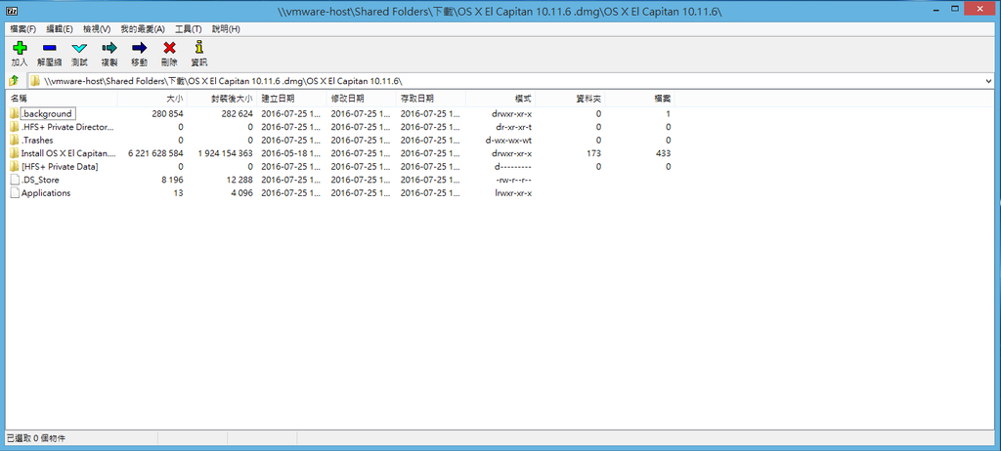Click mode value dr-xr-xr-t
This screenshot has height=451, width=1001.
tap(513, 127)
